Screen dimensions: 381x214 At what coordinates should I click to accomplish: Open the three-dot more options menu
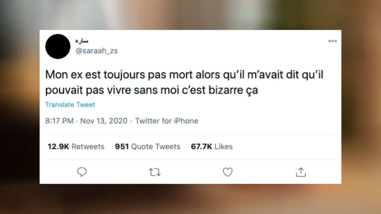pyautogui.click(x=332, y=41)
